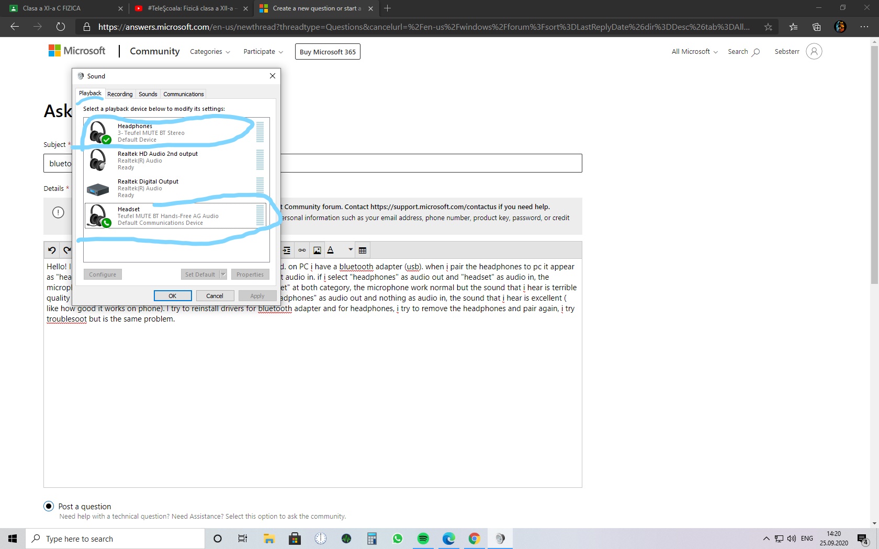The height and width of the screenshot is (549, 879).
Task: Open File Explorer from taskbar
Action: (269, 539)
